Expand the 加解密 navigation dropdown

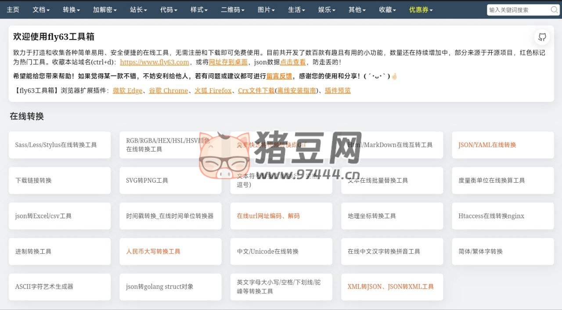(x=104, y=9)
